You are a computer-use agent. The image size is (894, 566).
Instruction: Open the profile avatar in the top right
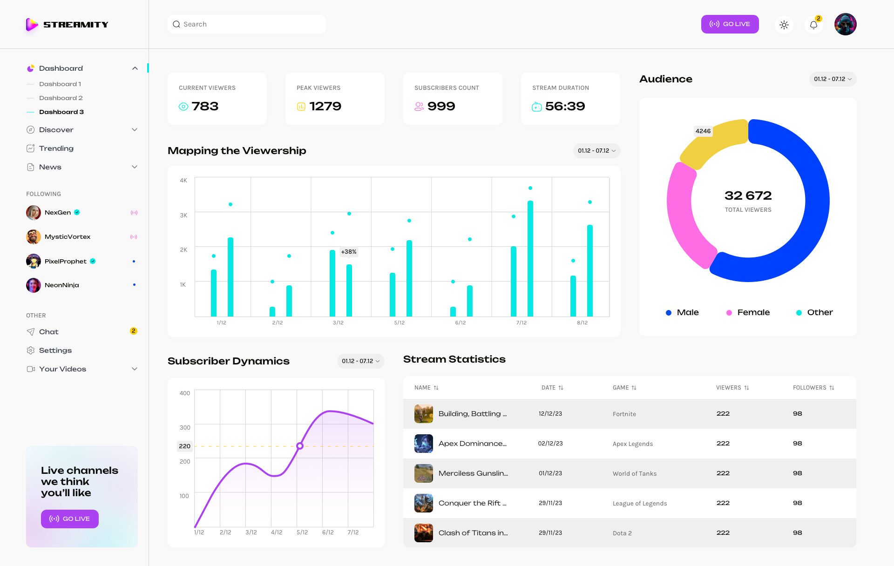(x=845, y=24)
